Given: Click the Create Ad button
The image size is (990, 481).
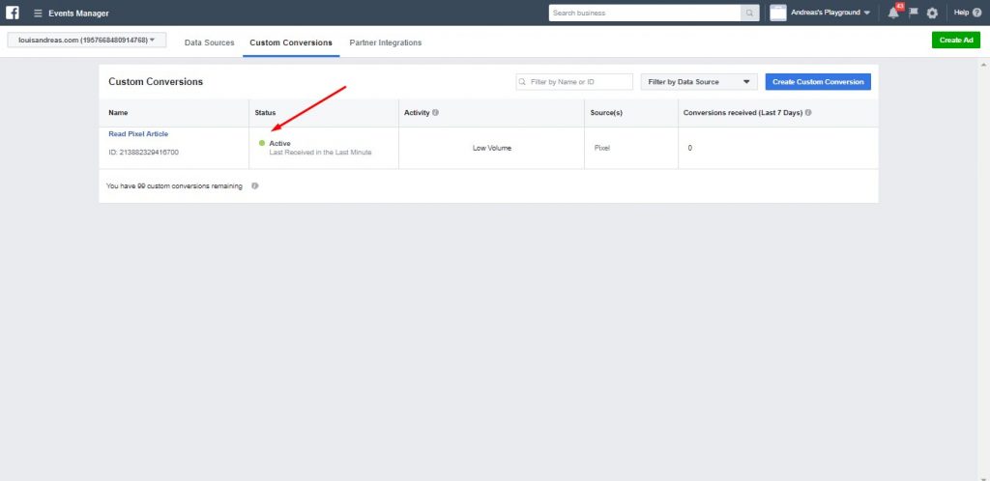Looking at the screenshot, I should pyautogui.click(x=956, y=40).
